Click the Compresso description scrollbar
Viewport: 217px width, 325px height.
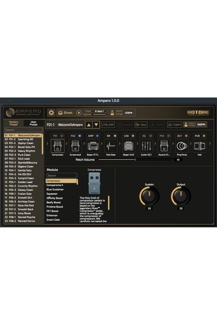tap(108, 202)
